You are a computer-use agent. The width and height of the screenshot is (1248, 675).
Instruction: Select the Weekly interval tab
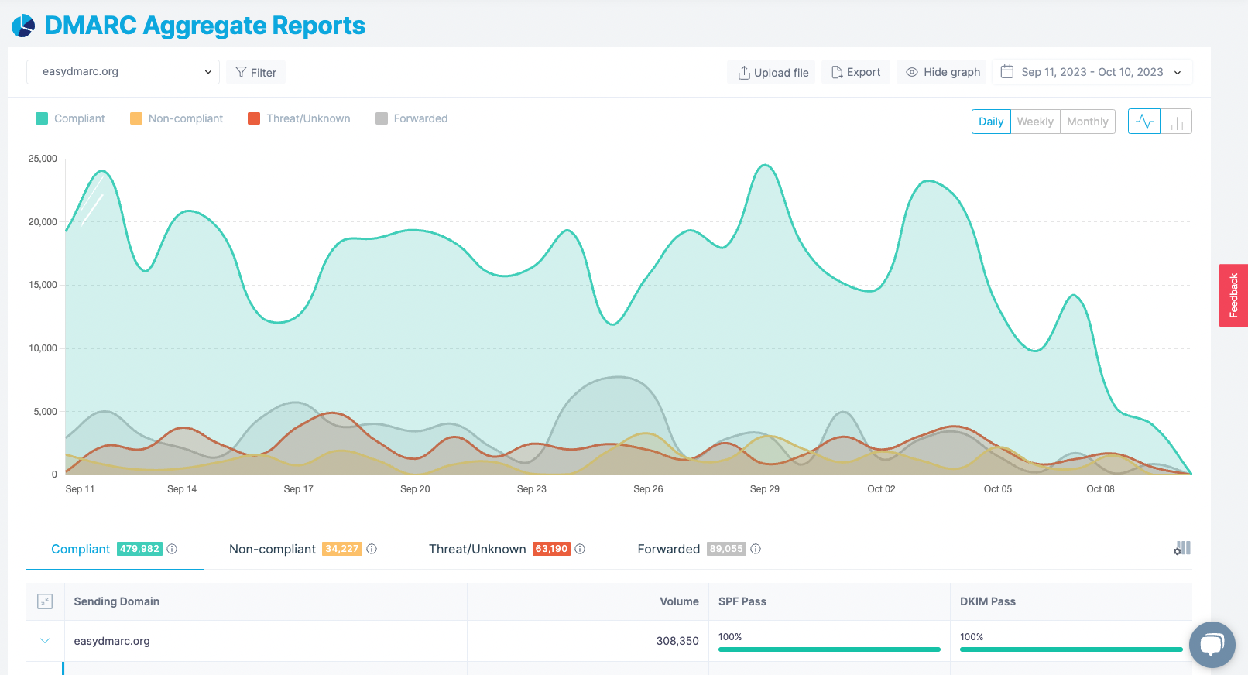coord(1035,122)
